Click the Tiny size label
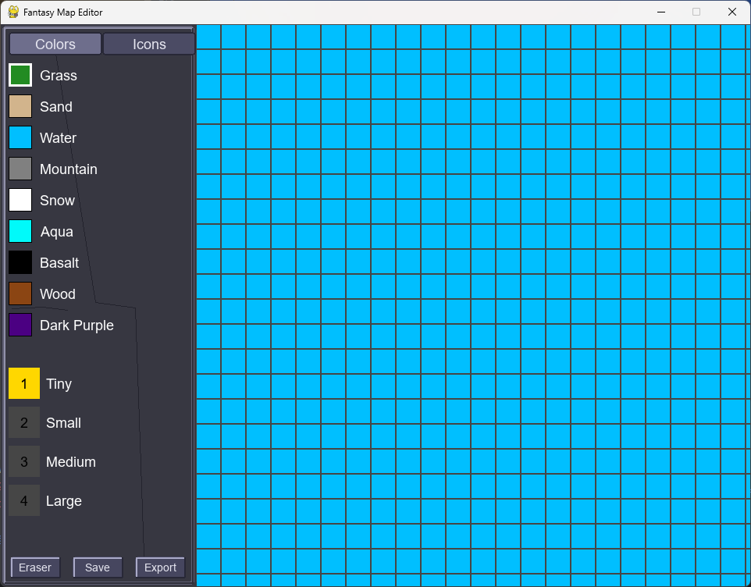751x587 pixels. (59, 384)
